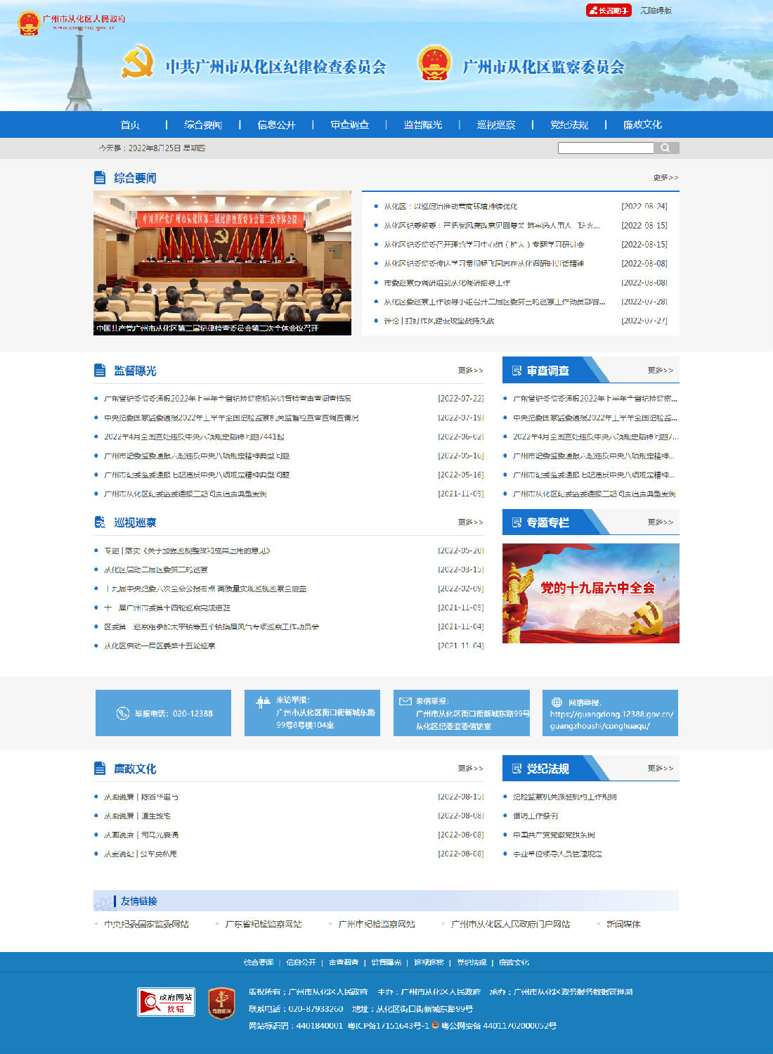Image resolution: width=773 pixels, height=1054 pixels.
Task: Expand 更多 in the 审查调查 panel
Action: click(x=660, y=370)
